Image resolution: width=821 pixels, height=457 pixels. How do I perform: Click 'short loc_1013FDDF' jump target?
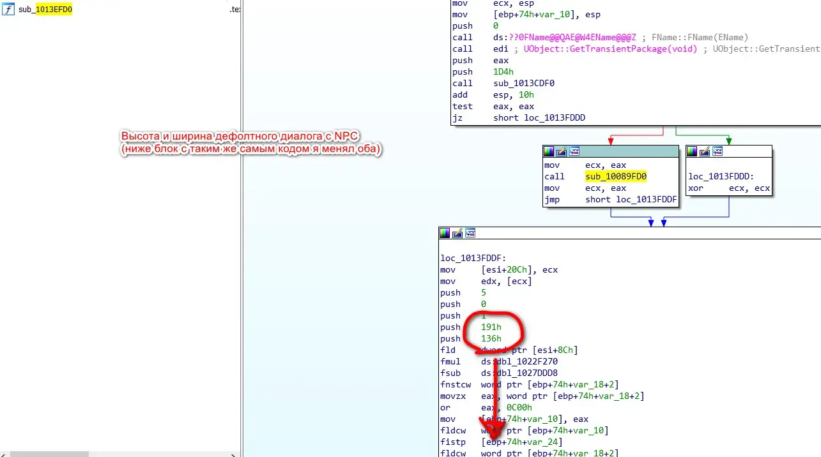pyautogui.click(x=631, y=200)
